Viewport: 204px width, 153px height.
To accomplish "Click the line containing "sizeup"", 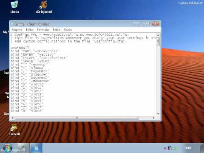I will pos(28,68).
